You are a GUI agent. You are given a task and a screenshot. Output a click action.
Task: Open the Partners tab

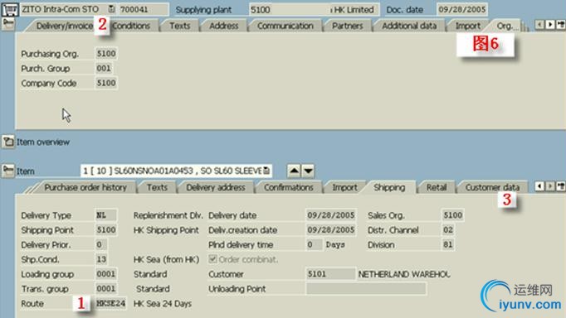point(347,26)
